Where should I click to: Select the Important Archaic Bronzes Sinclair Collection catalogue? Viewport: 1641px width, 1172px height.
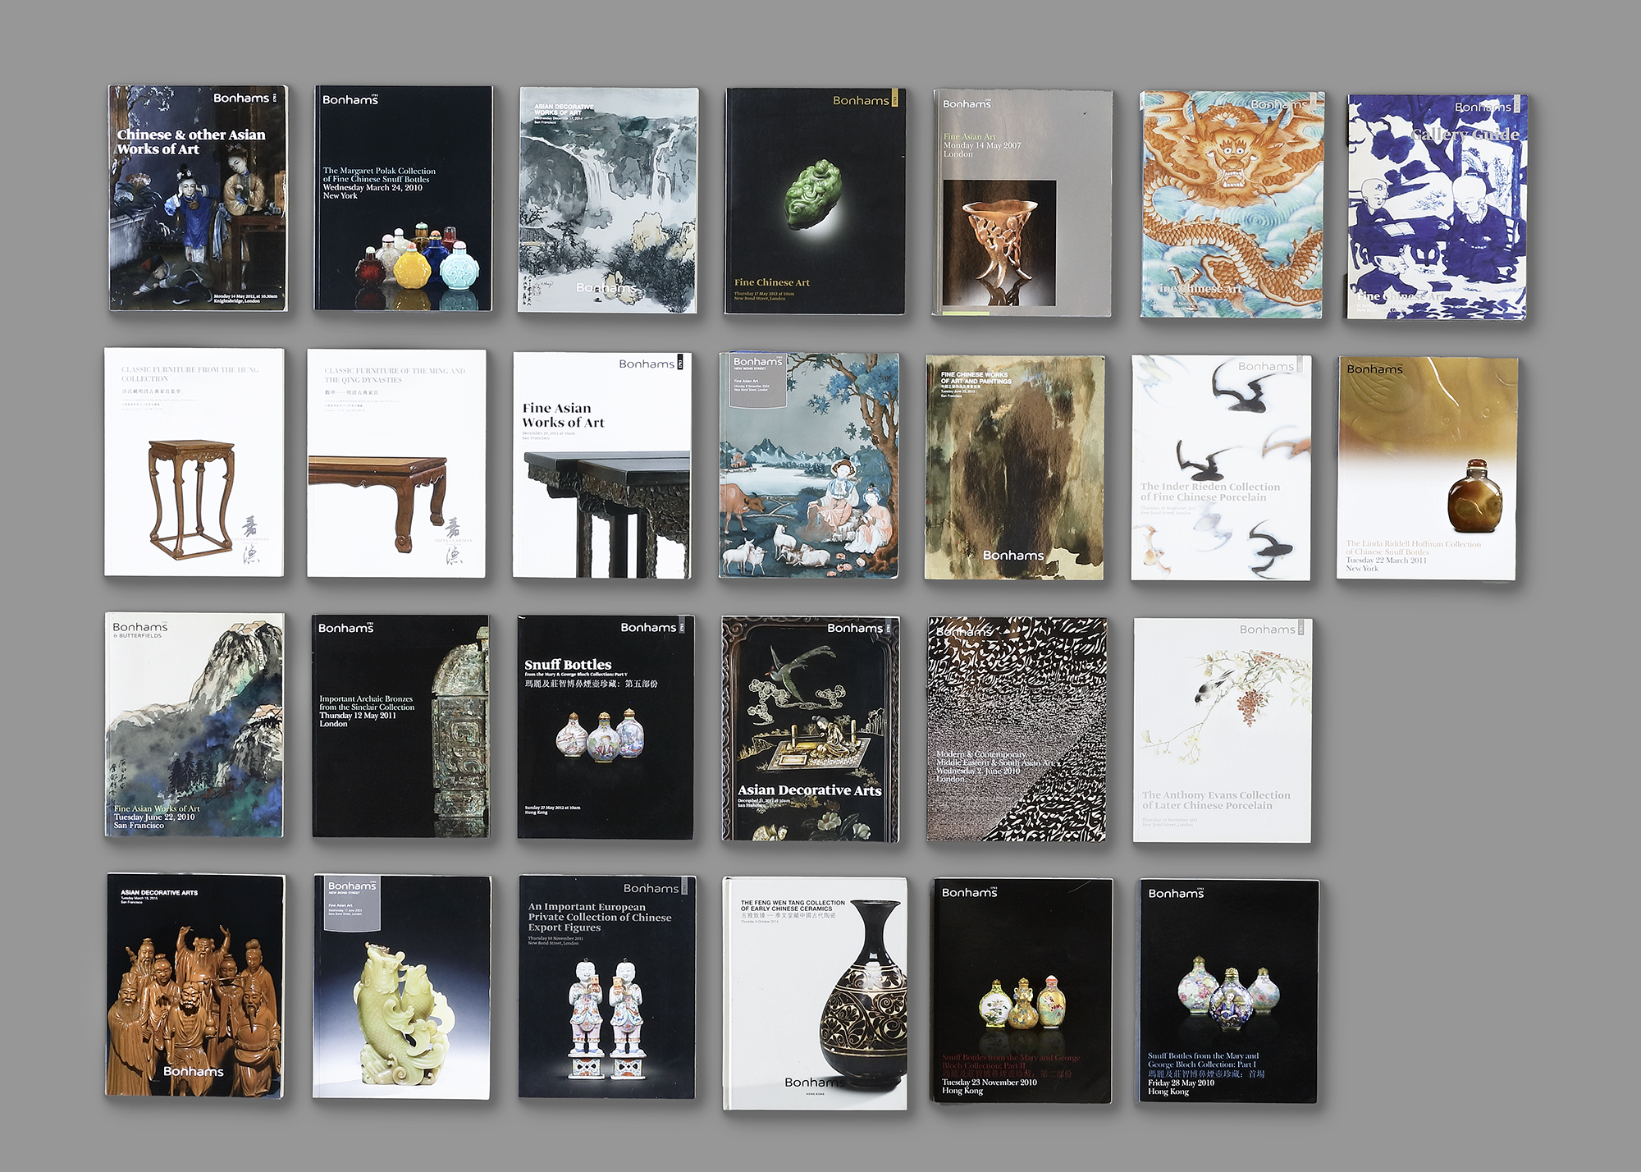(x=400, y=726)
